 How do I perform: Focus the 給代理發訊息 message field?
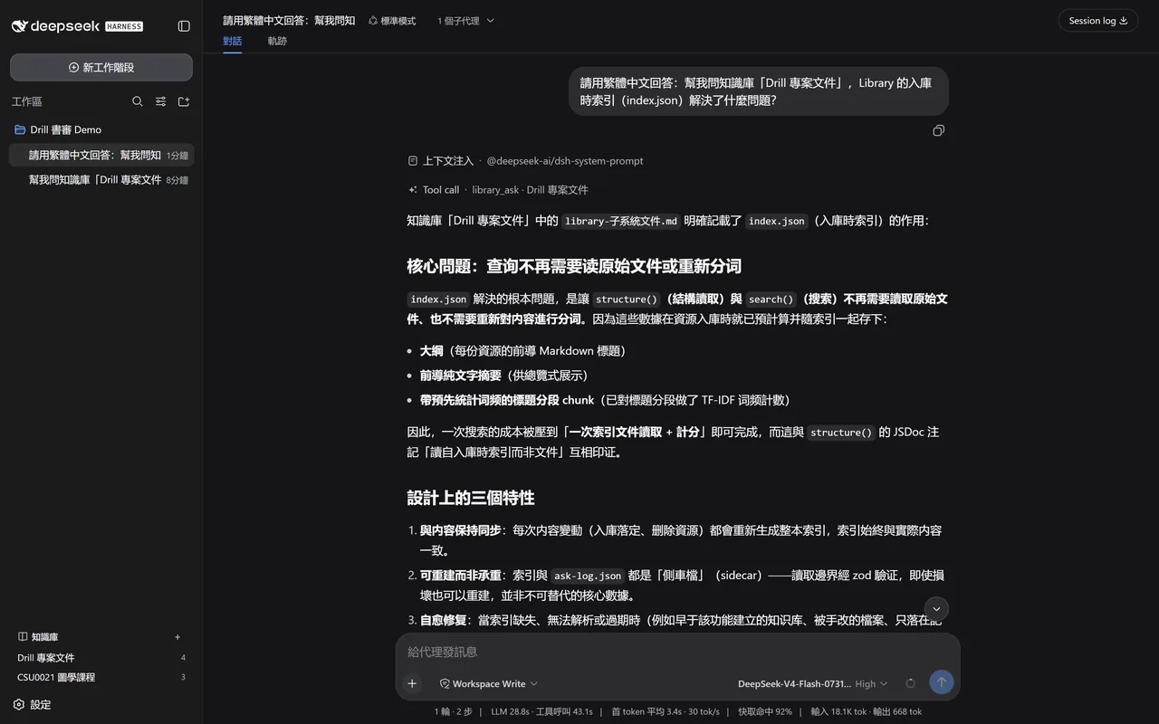(677, 652)
